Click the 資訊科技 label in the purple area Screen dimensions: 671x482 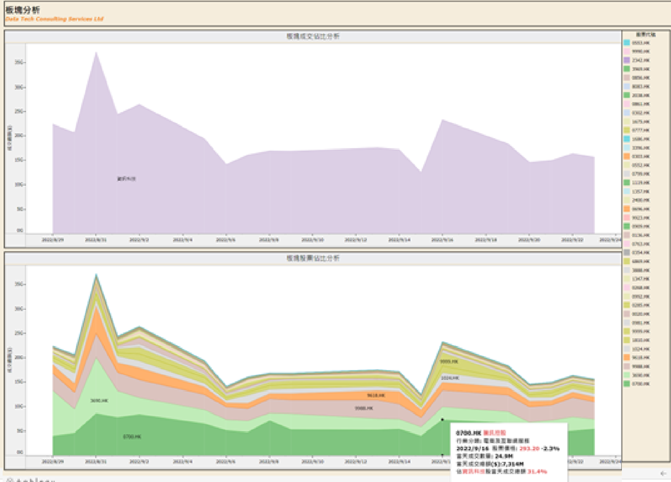126,179
